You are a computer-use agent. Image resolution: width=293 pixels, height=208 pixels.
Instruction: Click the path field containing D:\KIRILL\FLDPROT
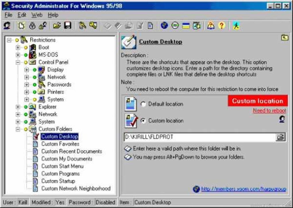[200, 137]
